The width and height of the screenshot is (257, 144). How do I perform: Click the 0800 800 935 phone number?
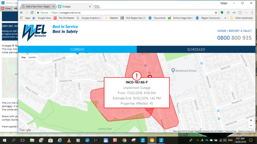(x=234, y=38)
